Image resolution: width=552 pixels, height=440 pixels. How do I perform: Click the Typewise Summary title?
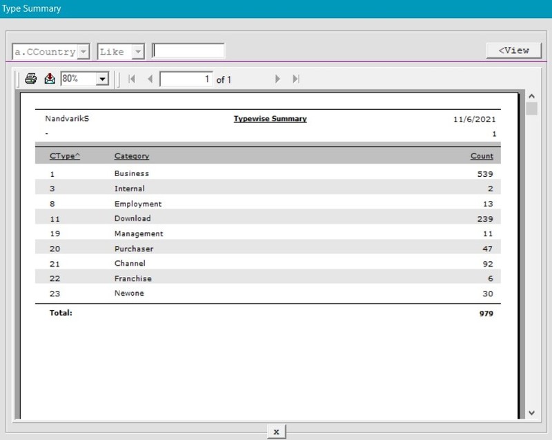270,119
